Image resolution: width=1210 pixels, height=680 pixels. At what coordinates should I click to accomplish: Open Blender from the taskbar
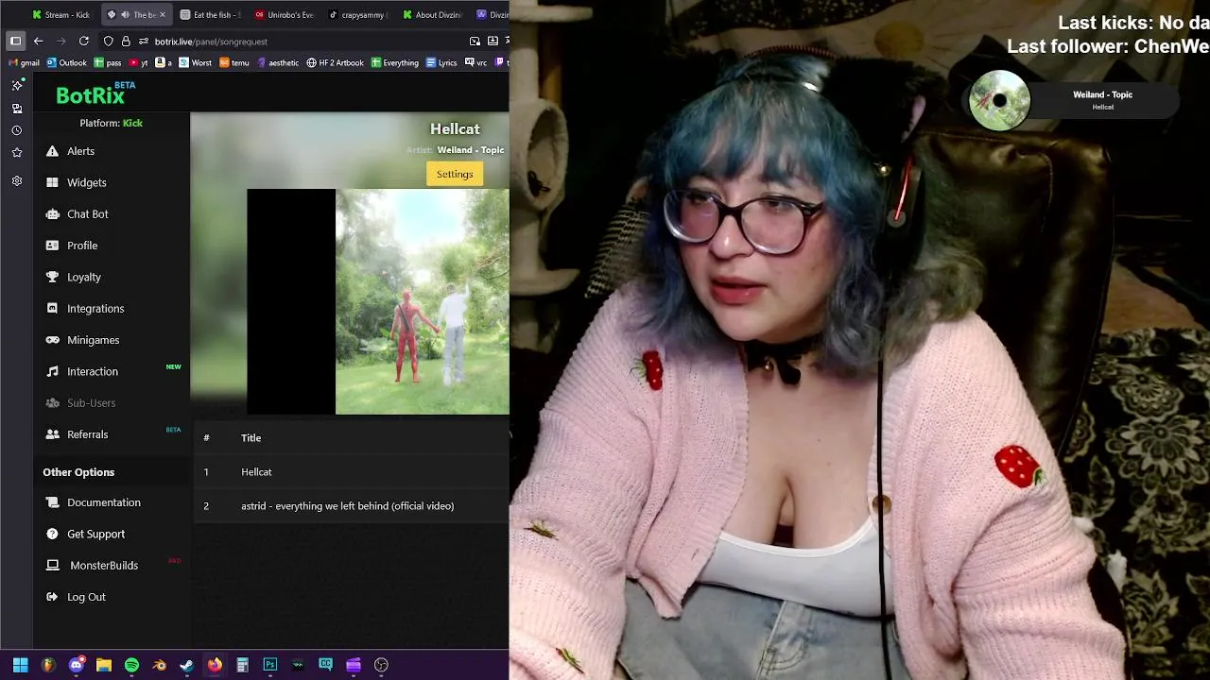[x=159, y=665]
